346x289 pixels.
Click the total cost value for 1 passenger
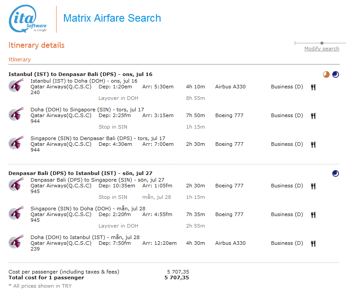click(176, 278)
